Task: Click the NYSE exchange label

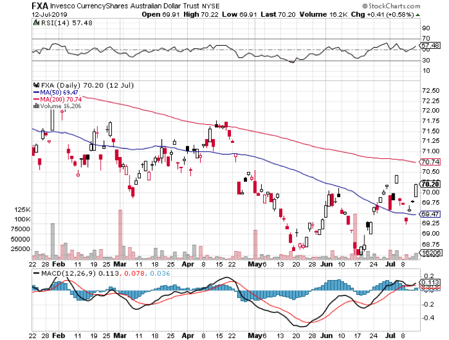Action: (210, 6)
